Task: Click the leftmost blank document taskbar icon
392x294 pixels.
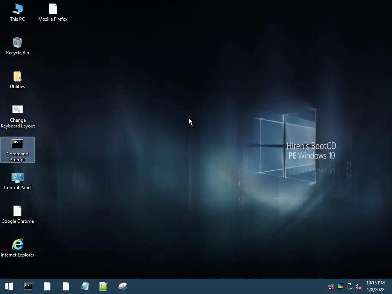Action: point(47,286)
